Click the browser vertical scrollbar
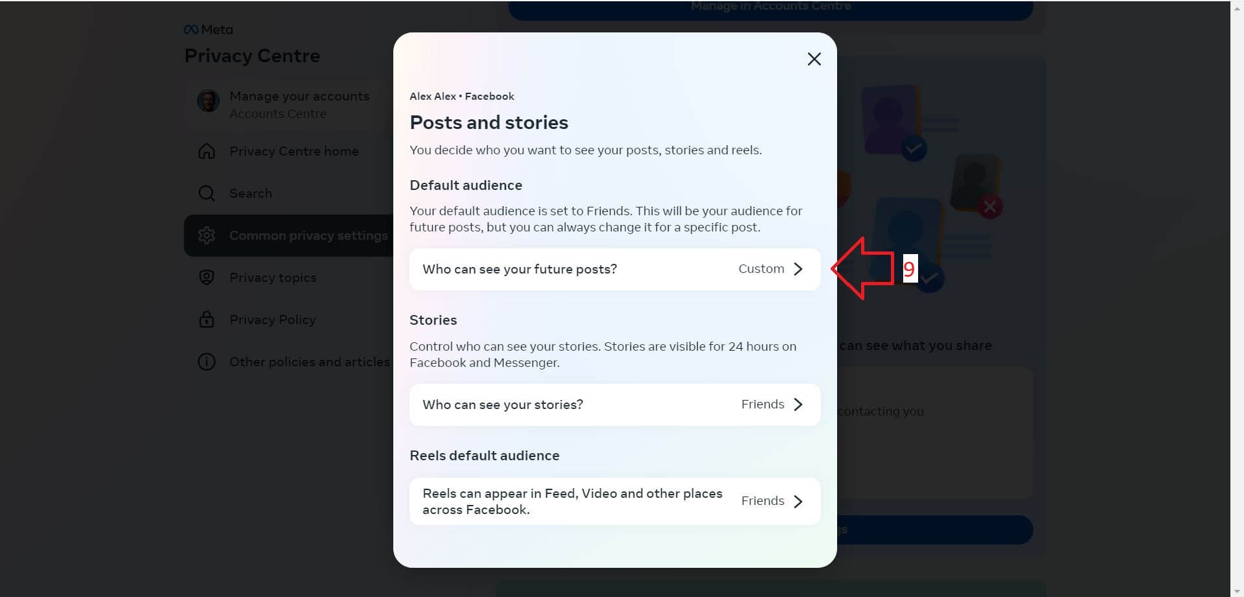The height and width of the screenshot is (597, 1244). point(1237,298)
